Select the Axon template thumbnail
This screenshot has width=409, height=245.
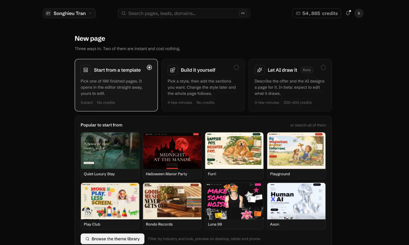296,201
